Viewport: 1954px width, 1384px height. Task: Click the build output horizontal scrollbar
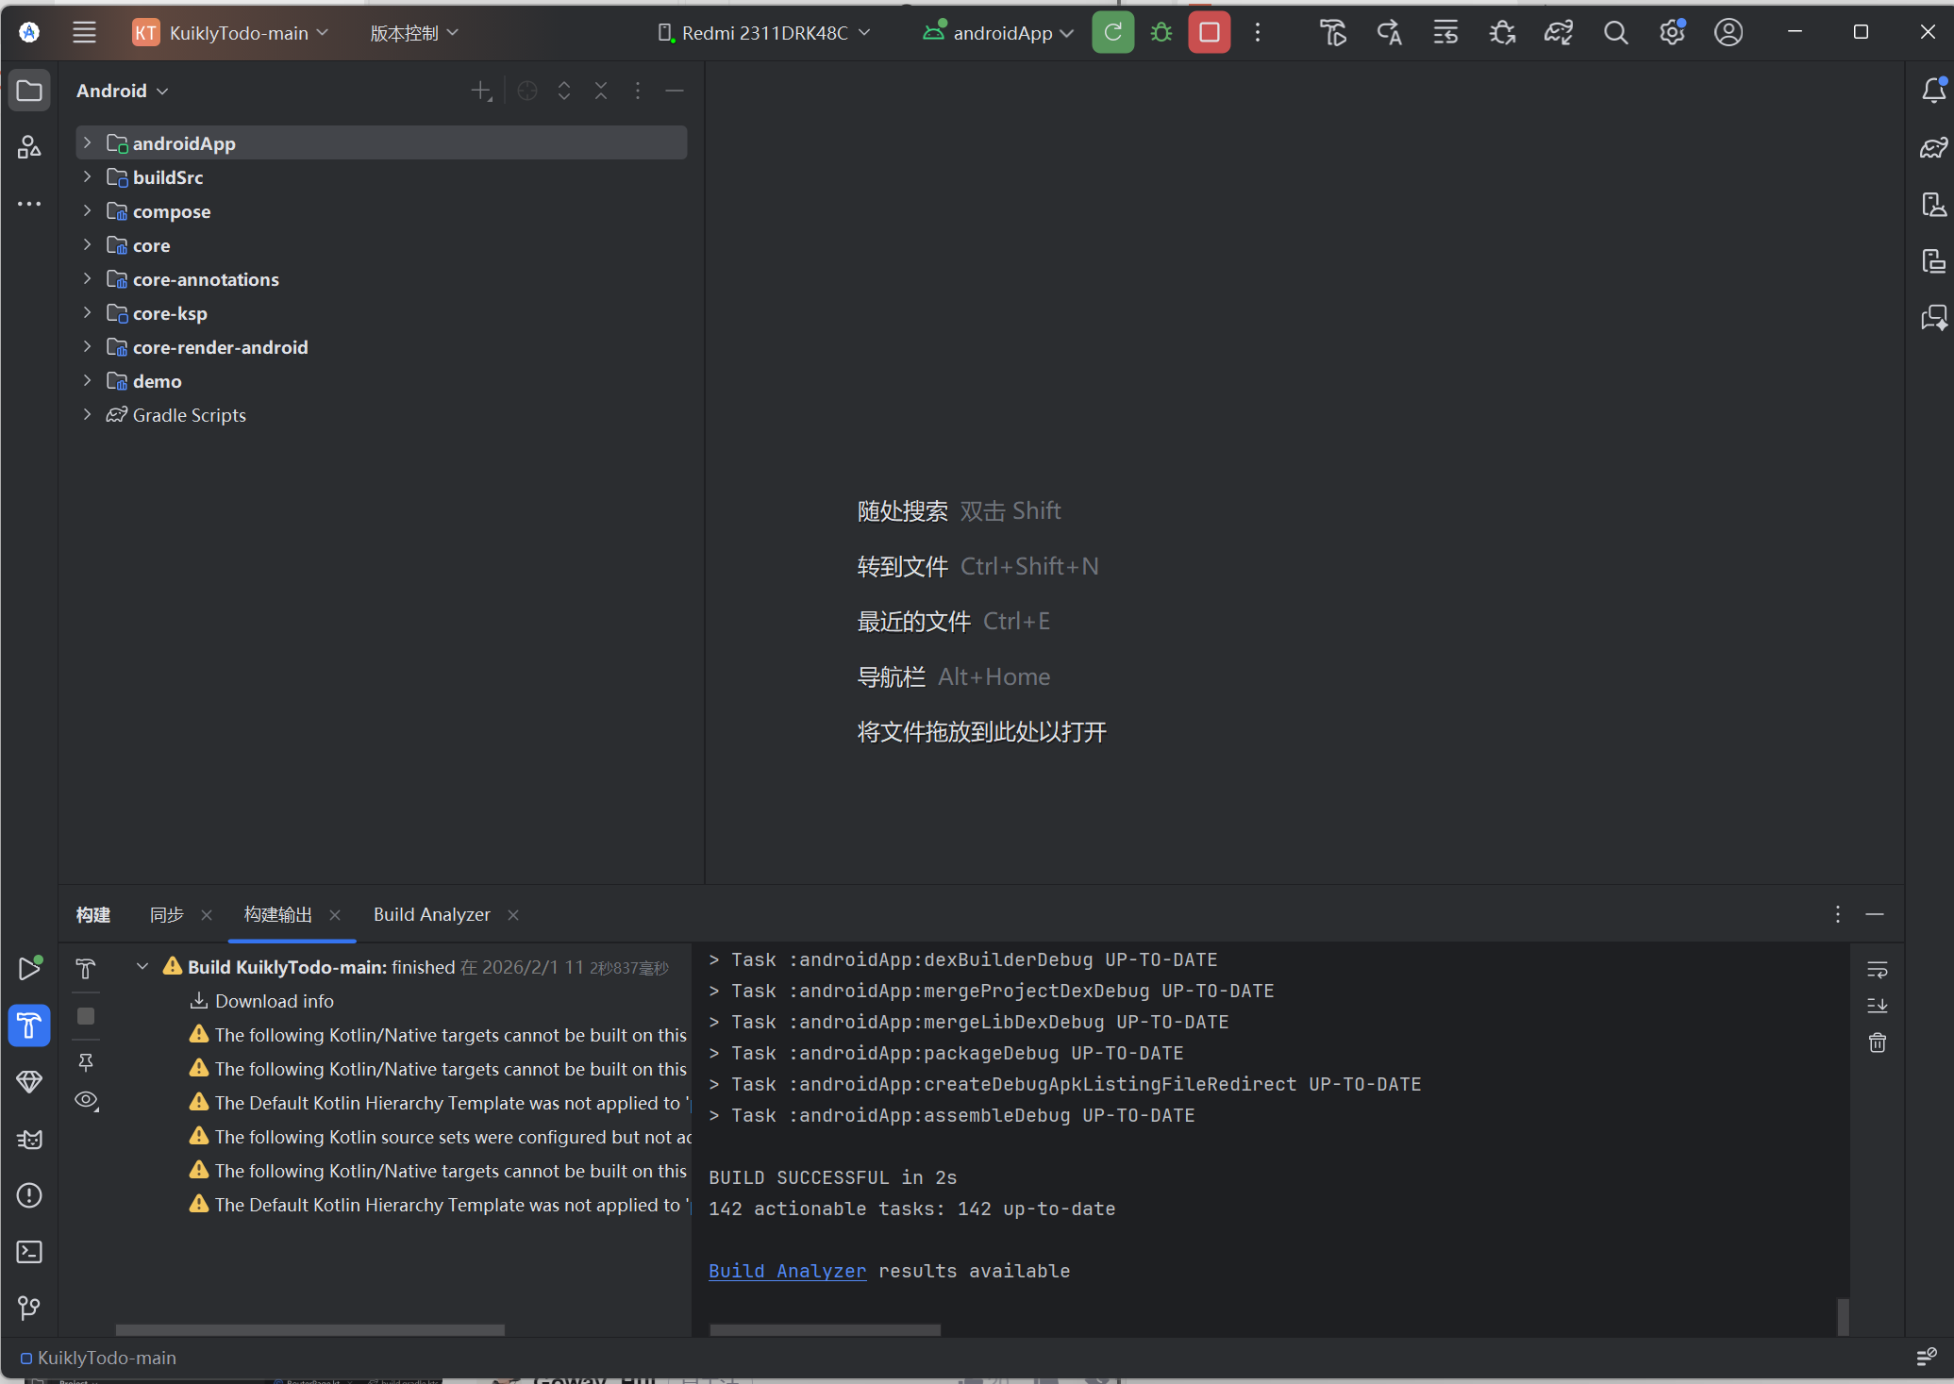click(825, 1329)
